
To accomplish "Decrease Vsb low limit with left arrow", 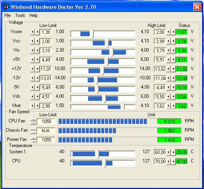I will pyautogui.click(x=32, y=97).
